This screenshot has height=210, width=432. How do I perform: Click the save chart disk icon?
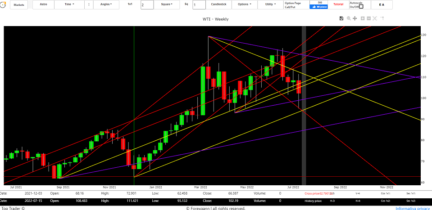(x=341, y=18)
